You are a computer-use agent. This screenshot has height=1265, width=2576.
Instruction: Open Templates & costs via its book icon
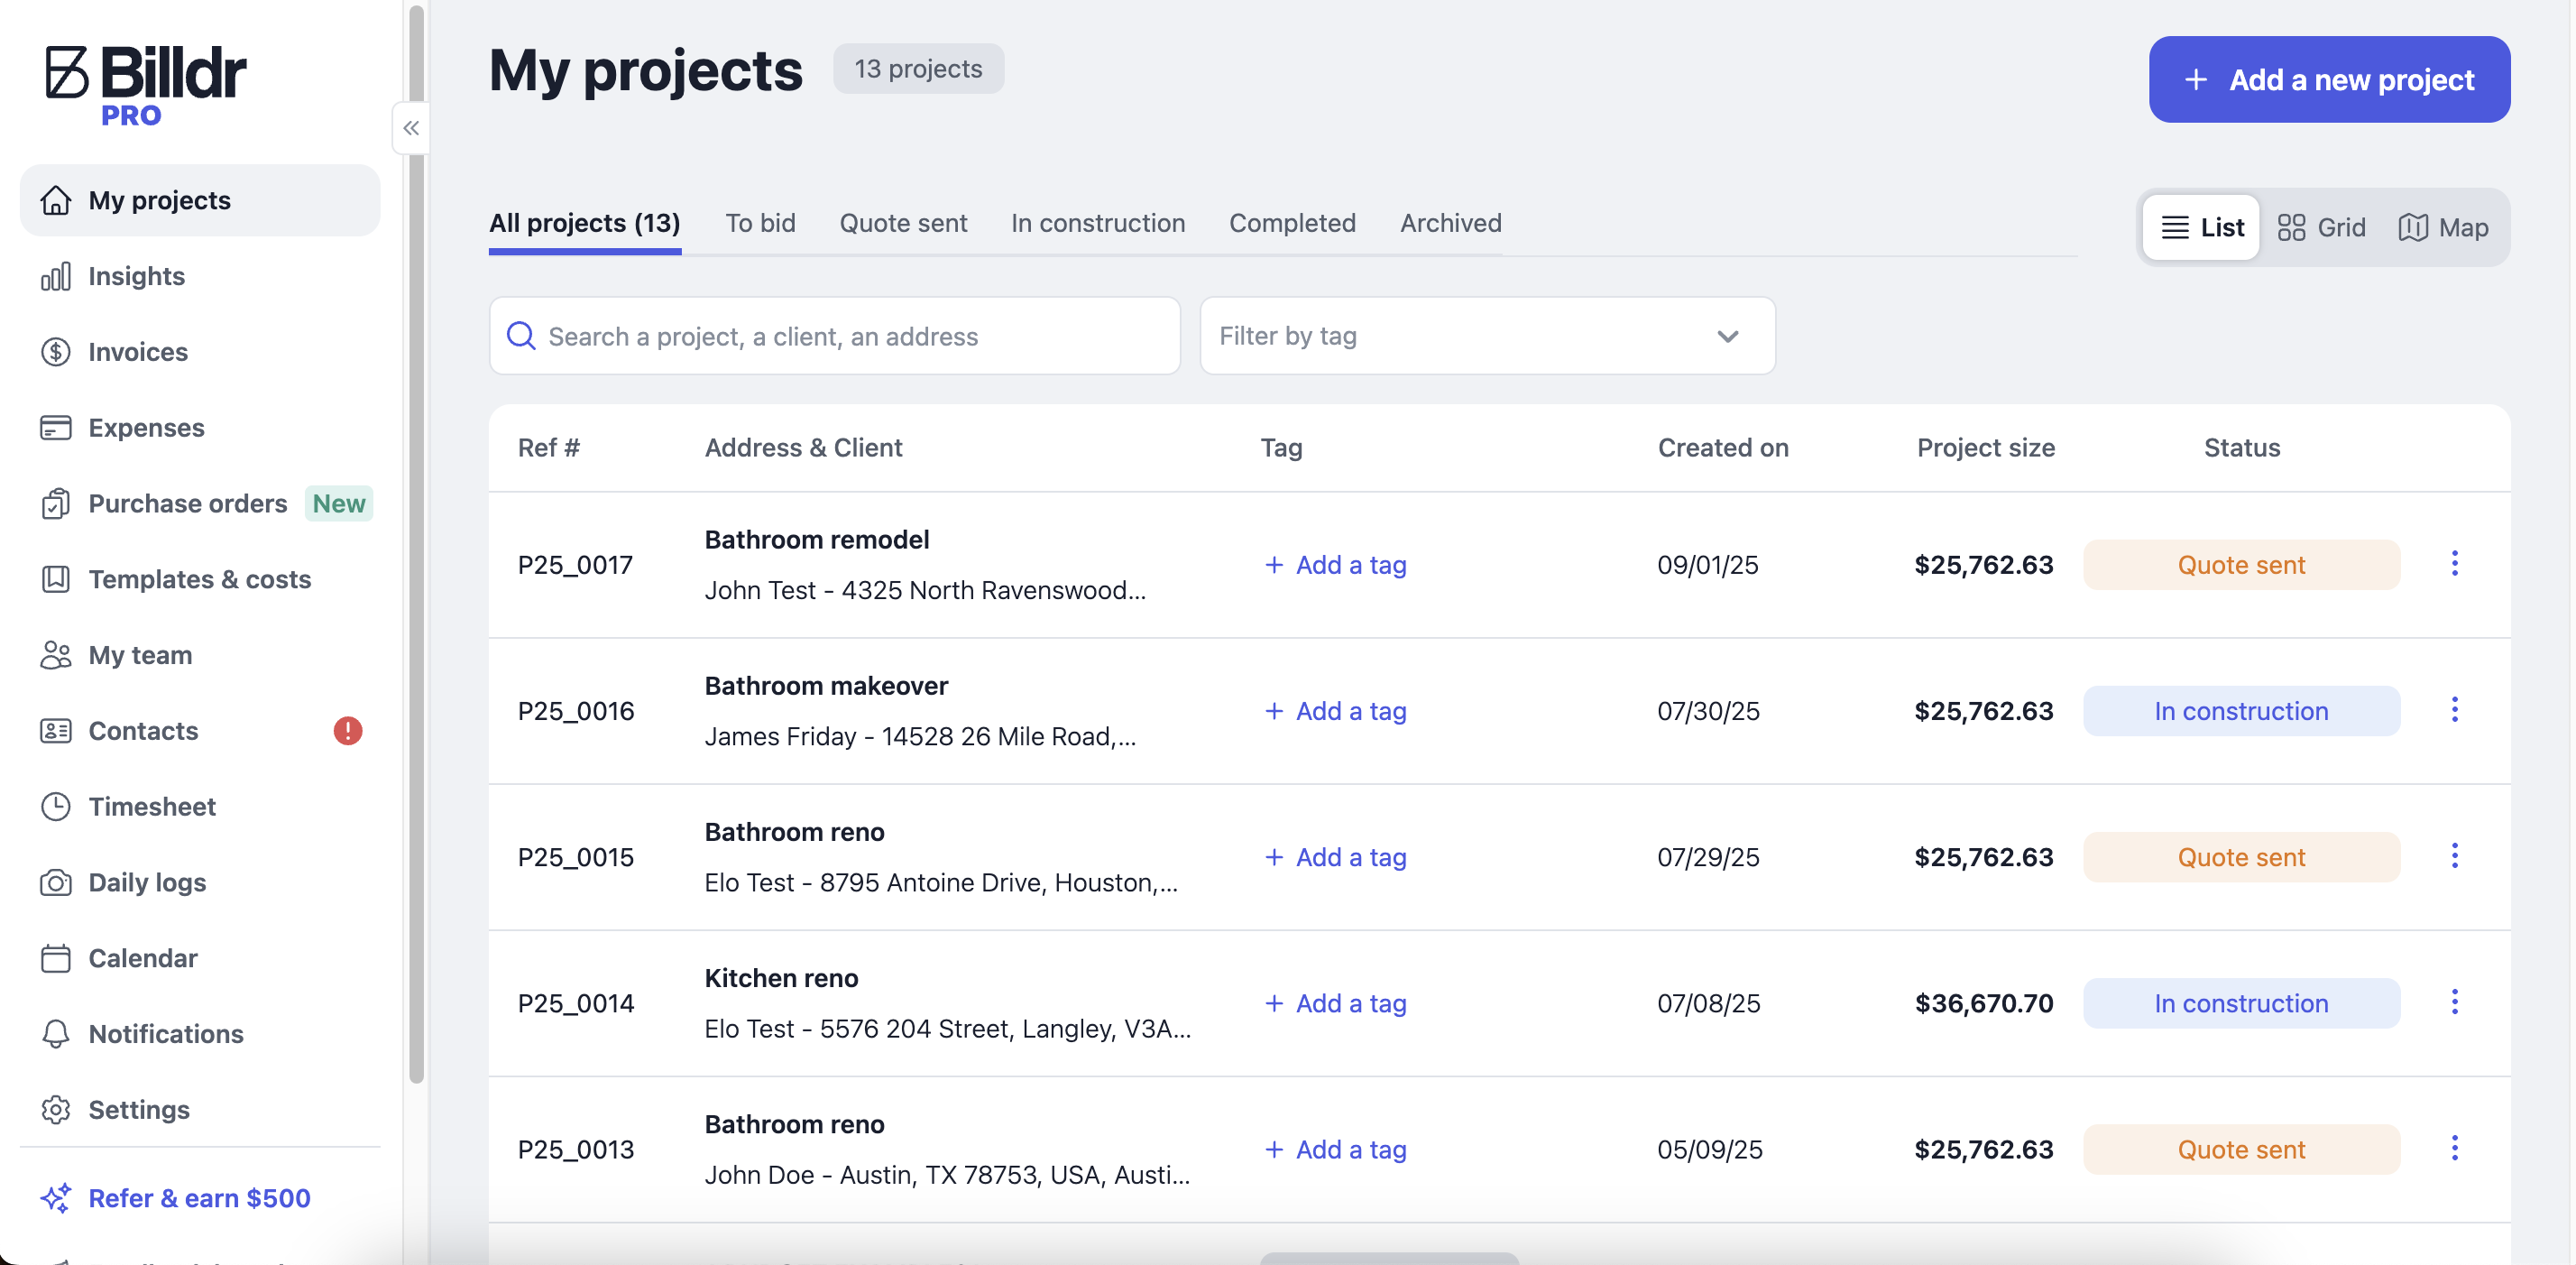[x=56, y=579]
